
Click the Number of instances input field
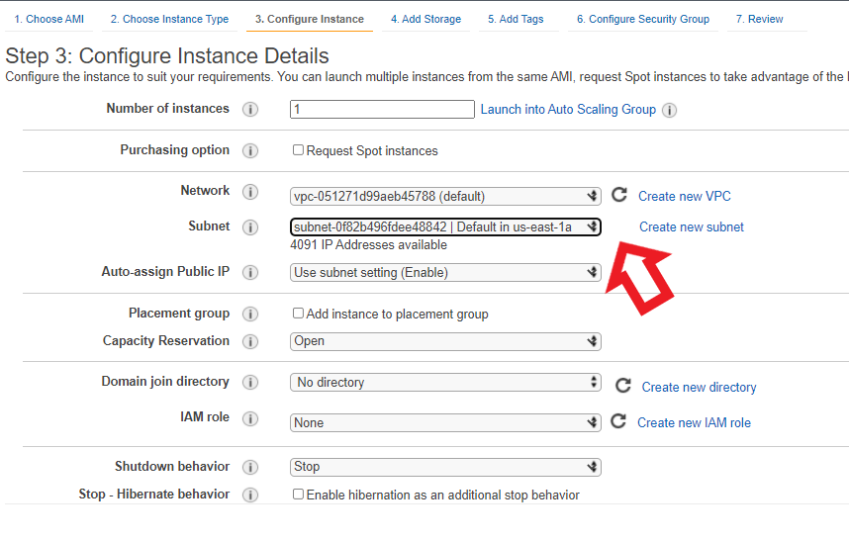[x=382, y=110]
